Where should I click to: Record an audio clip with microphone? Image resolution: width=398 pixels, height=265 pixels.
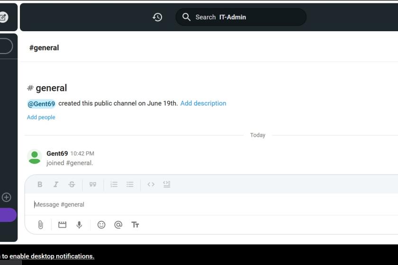click(x=79, y=225)
